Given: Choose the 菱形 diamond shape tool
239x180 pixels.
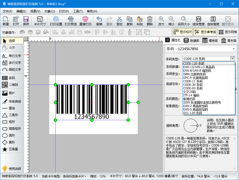Looking at the screenshot, I should pyautogui.click(x=12, y=142).
